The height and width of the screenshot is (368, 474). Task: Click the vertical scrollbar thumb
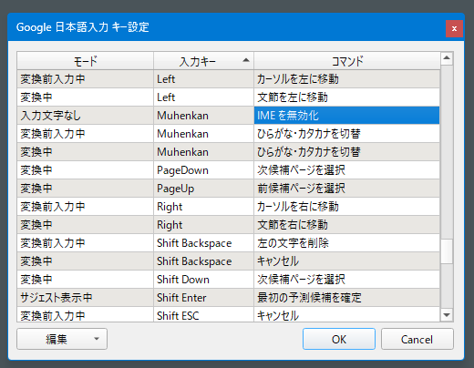click(447, 251)
